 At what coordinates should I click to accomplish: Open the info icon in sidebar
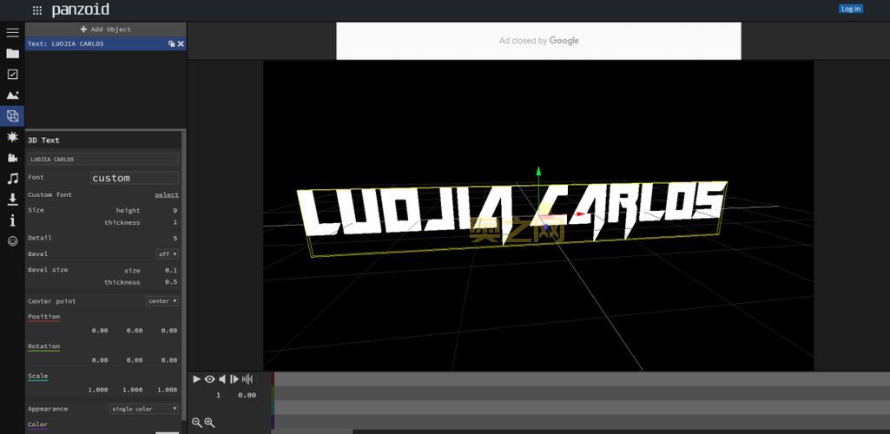pyautogui.click(x=12, y=220)
